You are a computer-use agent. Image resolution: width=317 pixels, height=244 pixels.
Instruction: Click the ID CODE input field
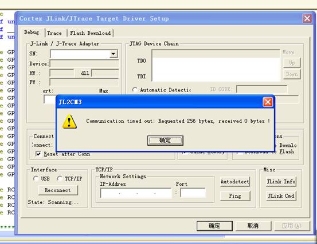pyautogui.click(x=262, y=89)
